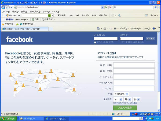Select the Facebook ログイン tab
The height and width of the screenshot is (121, 161).
click(25, 29)
